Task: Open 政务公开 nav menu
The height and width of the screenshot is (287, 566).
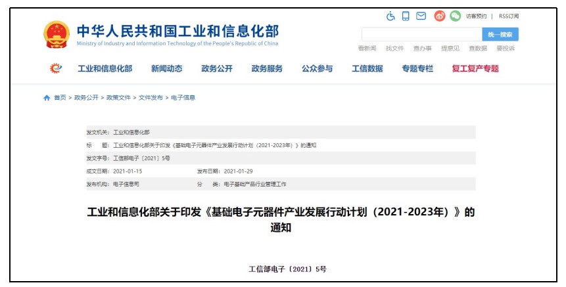Action: tap(217, 68)
